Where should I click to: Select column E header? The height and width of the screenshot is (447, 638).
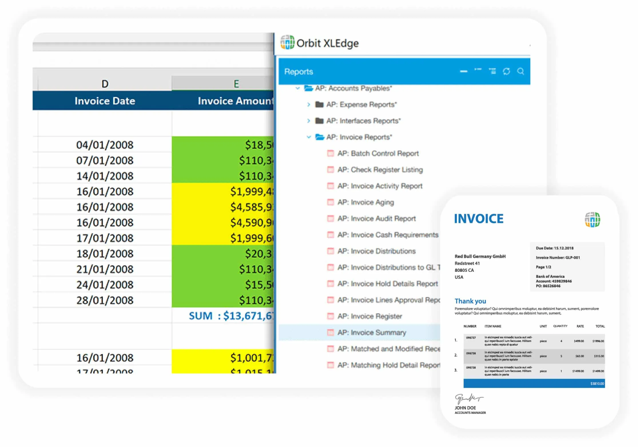[236, 84]
